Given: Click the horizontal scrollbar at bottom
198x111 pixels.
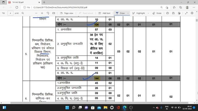Looking at the screenshot, I should point(99,103).
